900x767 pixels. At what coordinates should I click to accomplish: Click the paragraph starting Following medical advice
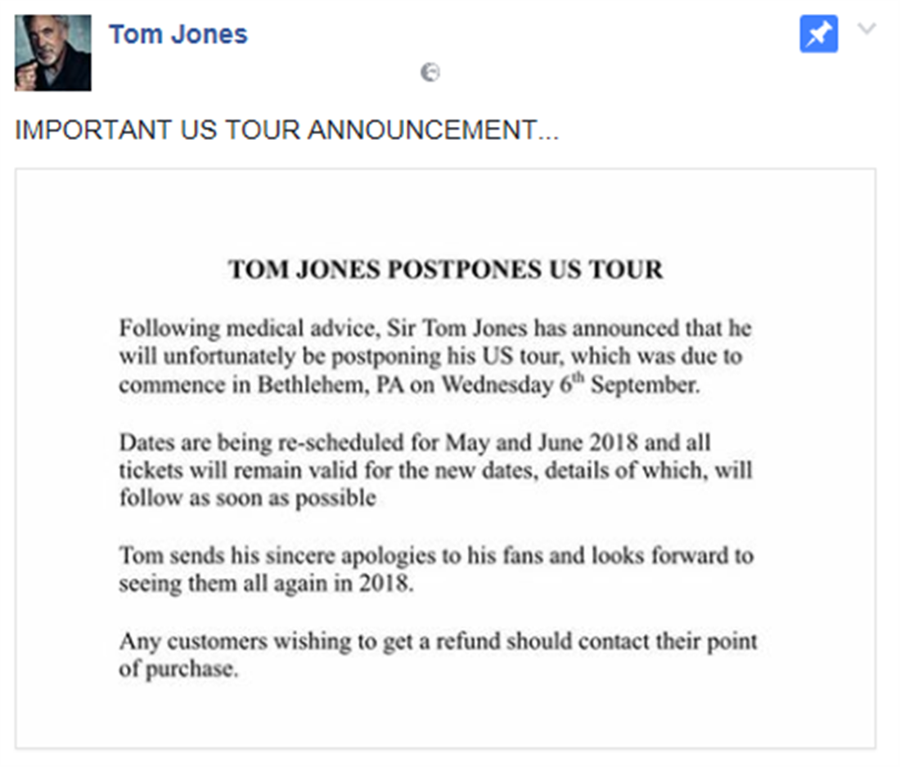[434, 357]
